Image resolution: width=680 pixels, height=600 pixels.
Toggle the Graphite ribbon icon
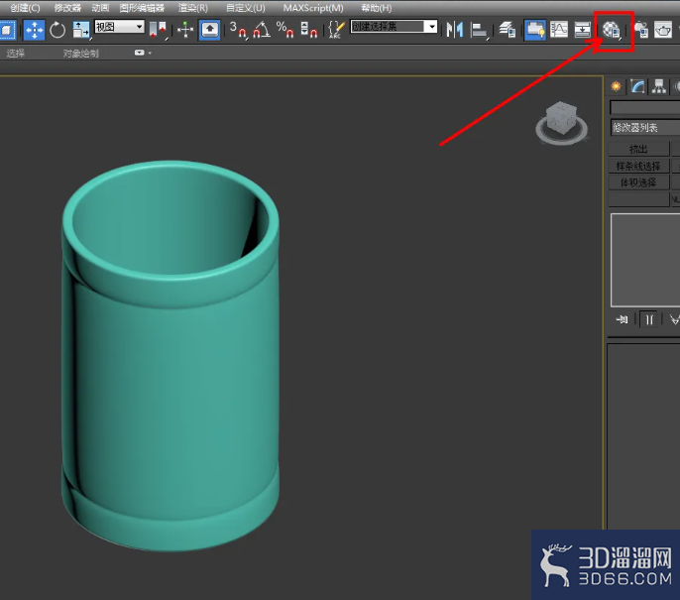click(534, 30)
